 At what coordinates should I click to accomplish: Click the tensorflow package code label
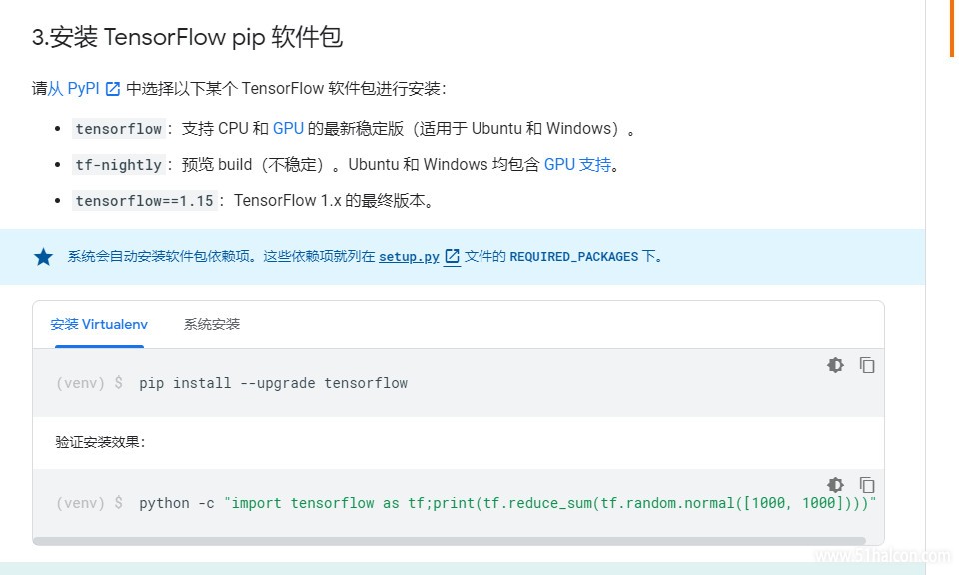pos(119,129)
